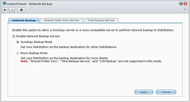Click the 'backup destination for rsync clients' description

tap(65, 58)
